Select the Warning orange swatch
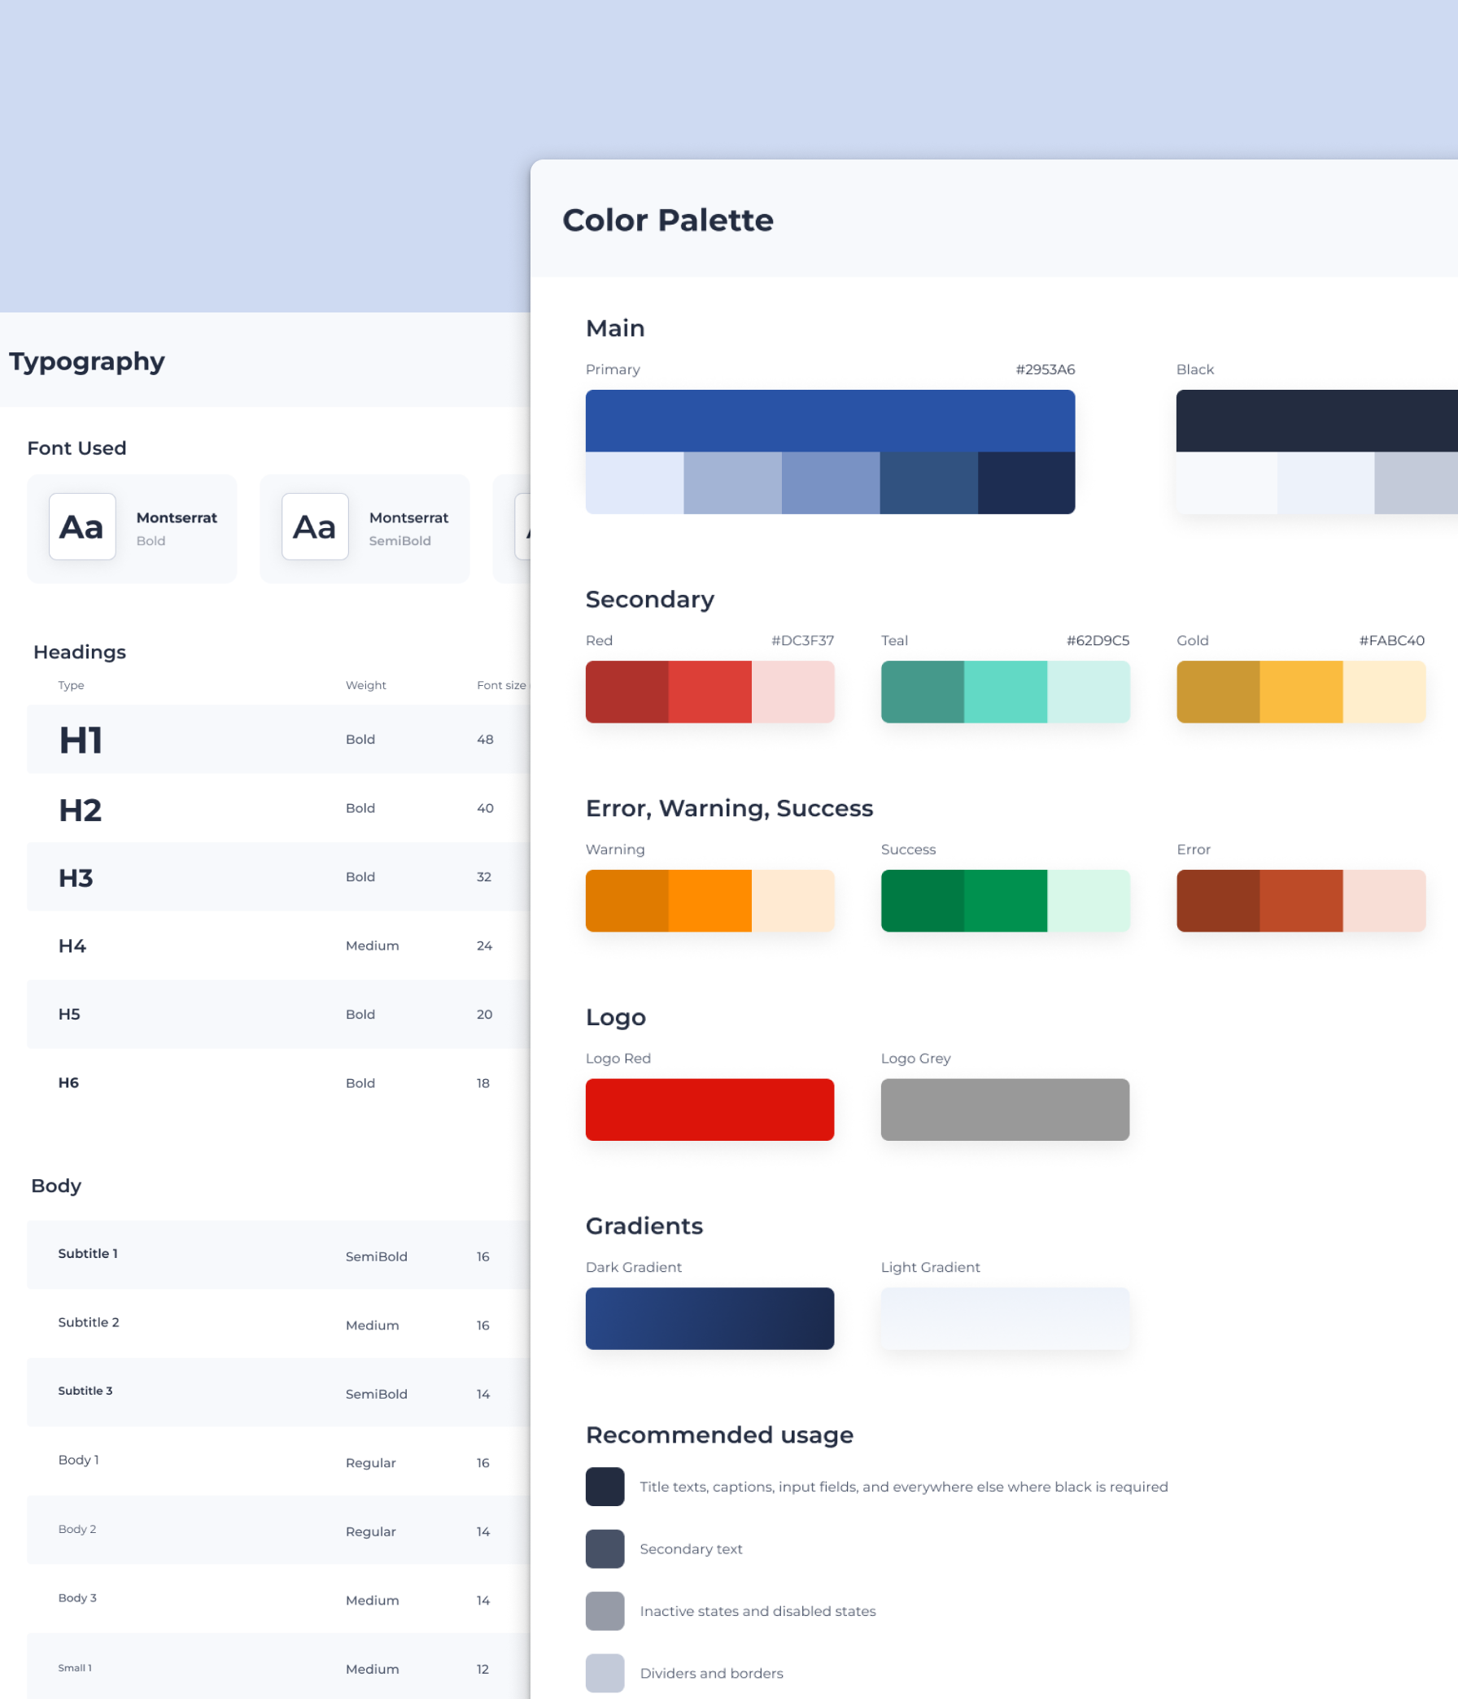This screenshot has height=1699, width=1458. 709,900
